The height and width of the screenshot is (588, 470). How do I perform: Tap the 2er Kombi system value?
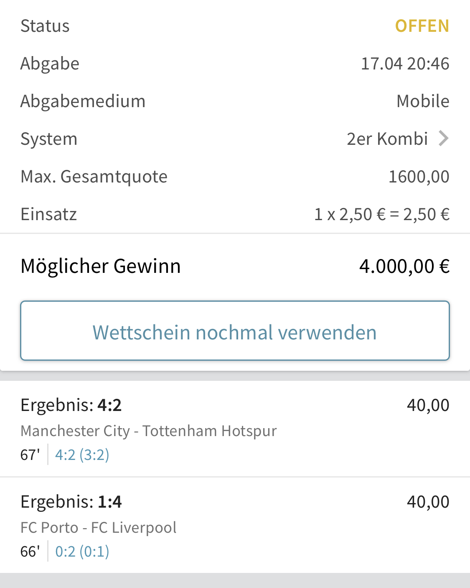pos(387,139)
